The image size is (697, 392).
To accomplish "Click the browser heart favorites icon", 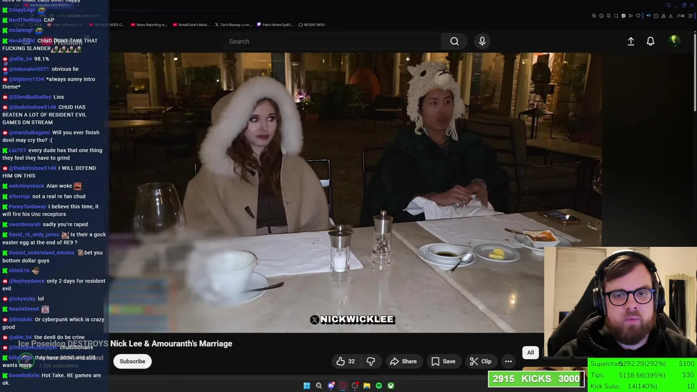I will click(x=638, y=16).
